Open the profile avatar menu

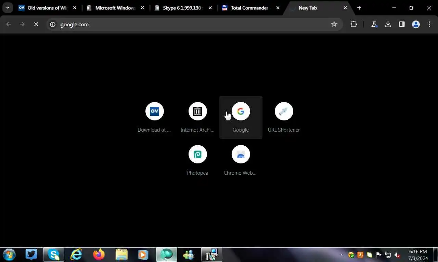click(x=416, y=24)
